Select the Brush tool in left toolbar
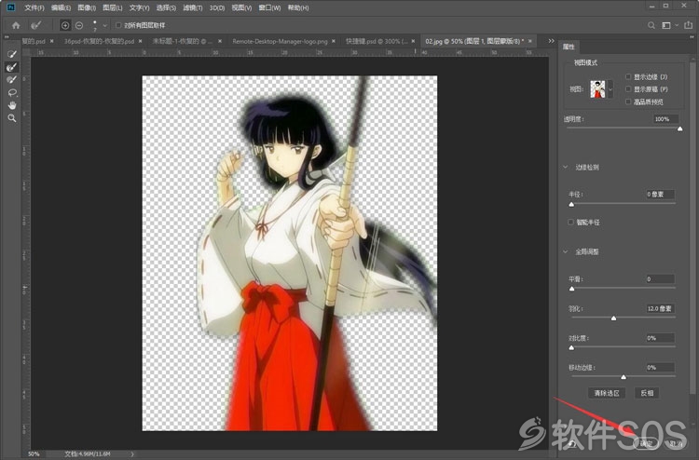699x460 pixels. 12,80
